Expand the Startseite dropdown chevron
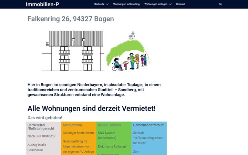This screenshot has height=155, width=248. click(x=107, y=4)
